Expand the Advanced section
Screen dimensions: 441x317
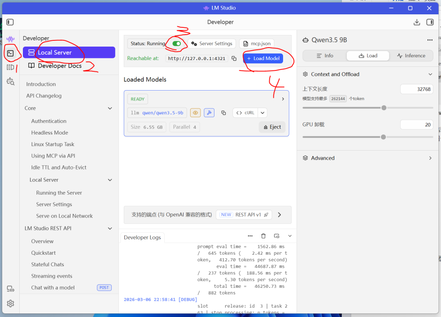[430, 158]
